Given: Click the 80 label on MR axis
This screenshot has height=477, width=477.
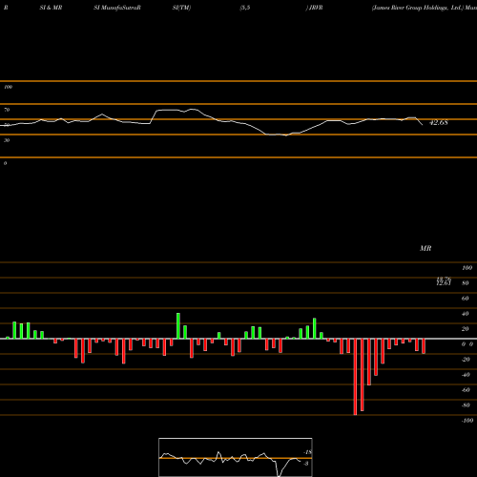Looking at the screenshot, I should pos(466,283).
